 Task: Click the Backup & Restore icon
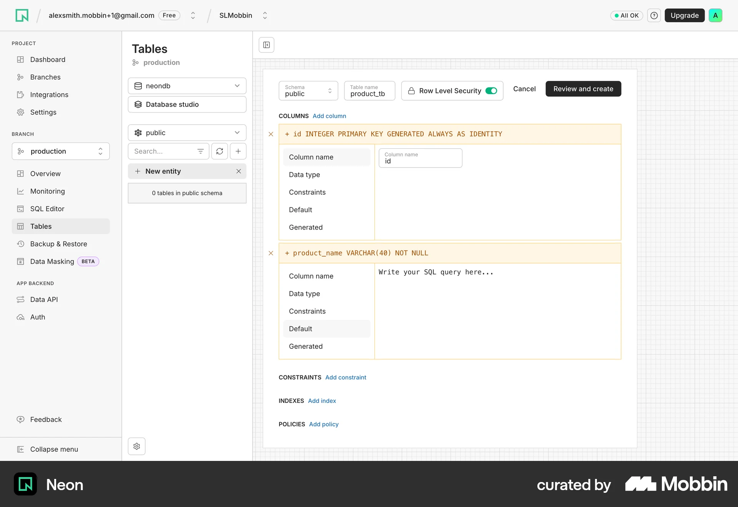(20, 244)
